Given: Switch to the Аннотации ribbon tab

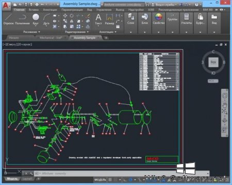Looking at the screenshot, I should coord(50,10).
